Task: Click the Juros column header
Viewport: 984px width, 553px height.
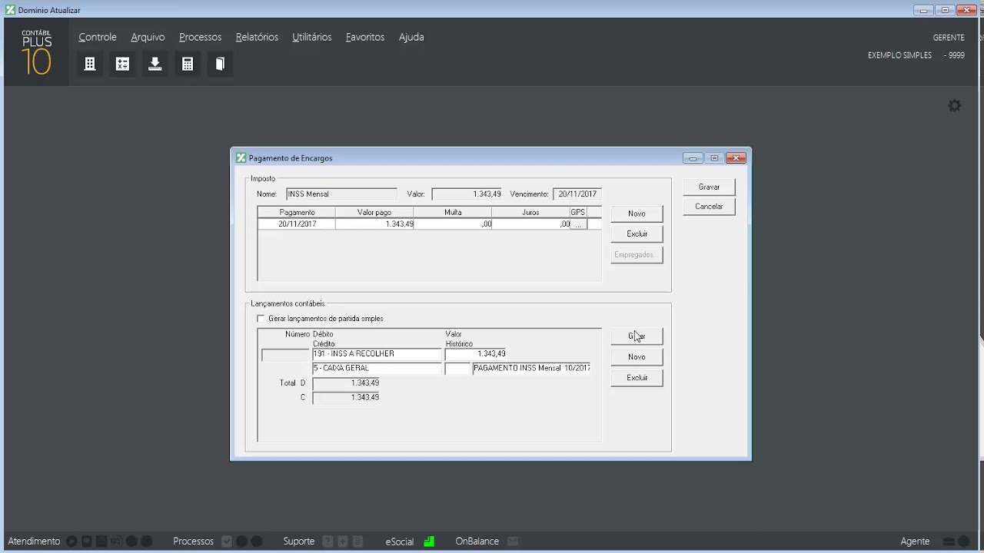Action: [x=530, y=213]
